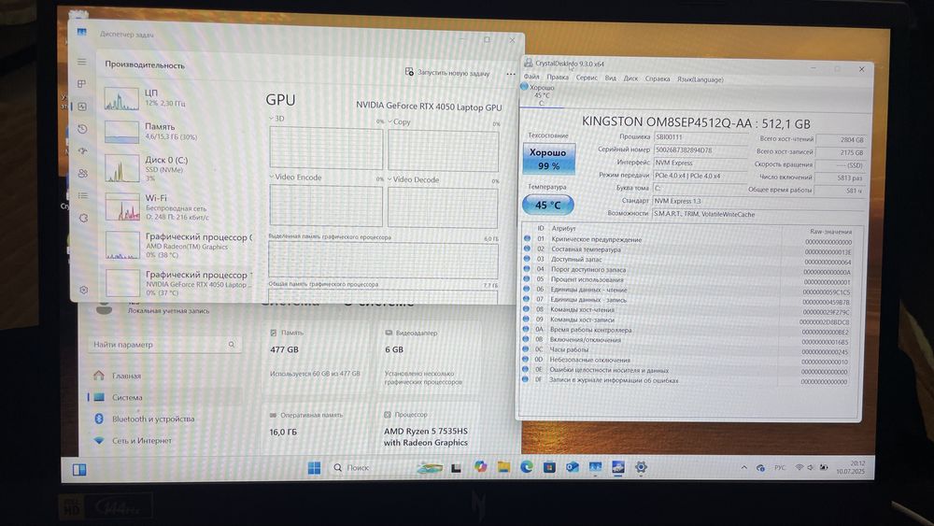Select NVIDIA GeForce RTX 4050 GPU item
Screen dimensions: 934x526
click(178, 283)
